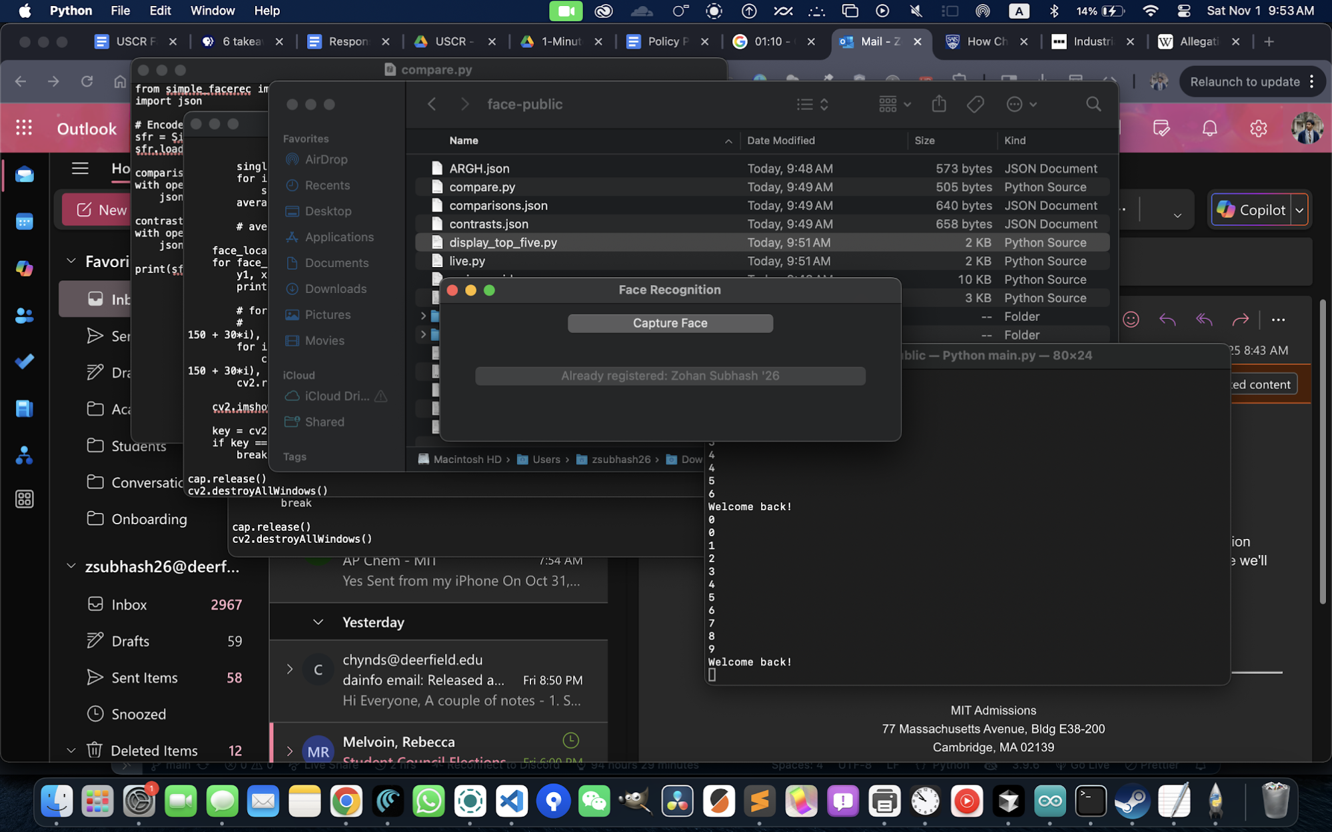Image resolution: width=1332 pixels, height=832 pixels.
Task: Click the Finder tags icon
Action: click(976, 104)
